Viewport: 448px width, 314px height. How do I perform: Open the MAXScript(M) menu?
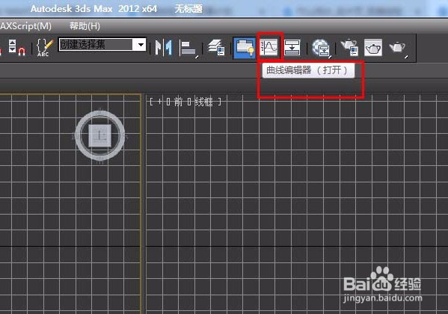(25, 26)
